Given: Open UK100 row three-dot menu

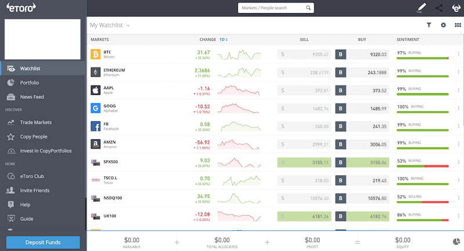Looking at the screenshot, I should pyautogui.click(x=459, y=216).
